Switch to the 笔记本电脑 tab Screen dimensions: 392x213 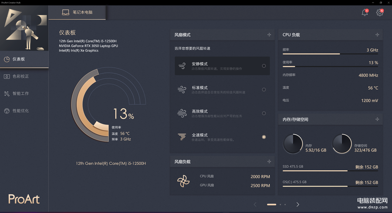77,12
